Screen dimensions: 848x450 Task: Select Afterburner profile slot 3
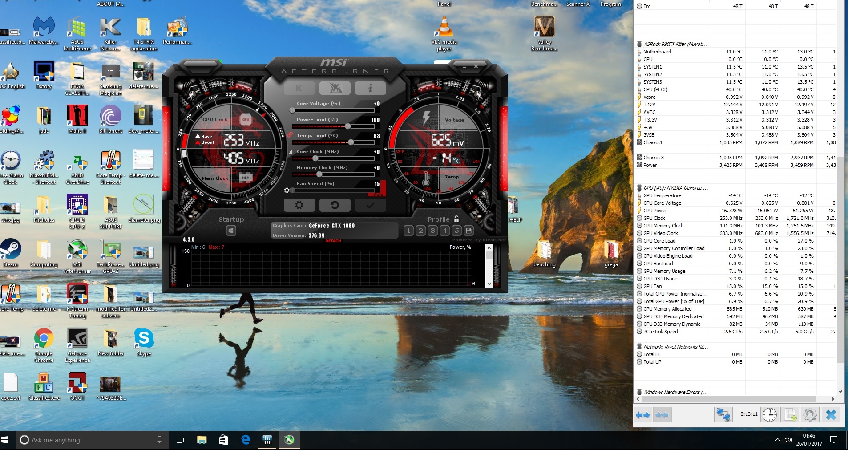pos(432,231)
